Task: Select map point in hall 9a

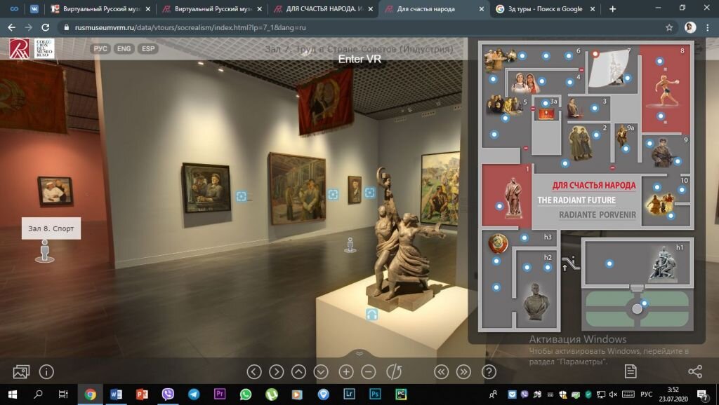Action: point(626,149)
